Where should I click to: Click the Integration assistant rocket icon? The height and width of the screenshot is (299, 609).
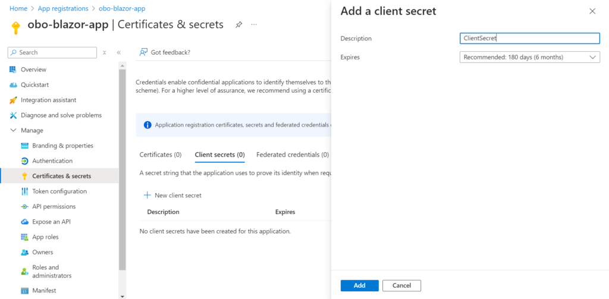[x=13, y=100]
